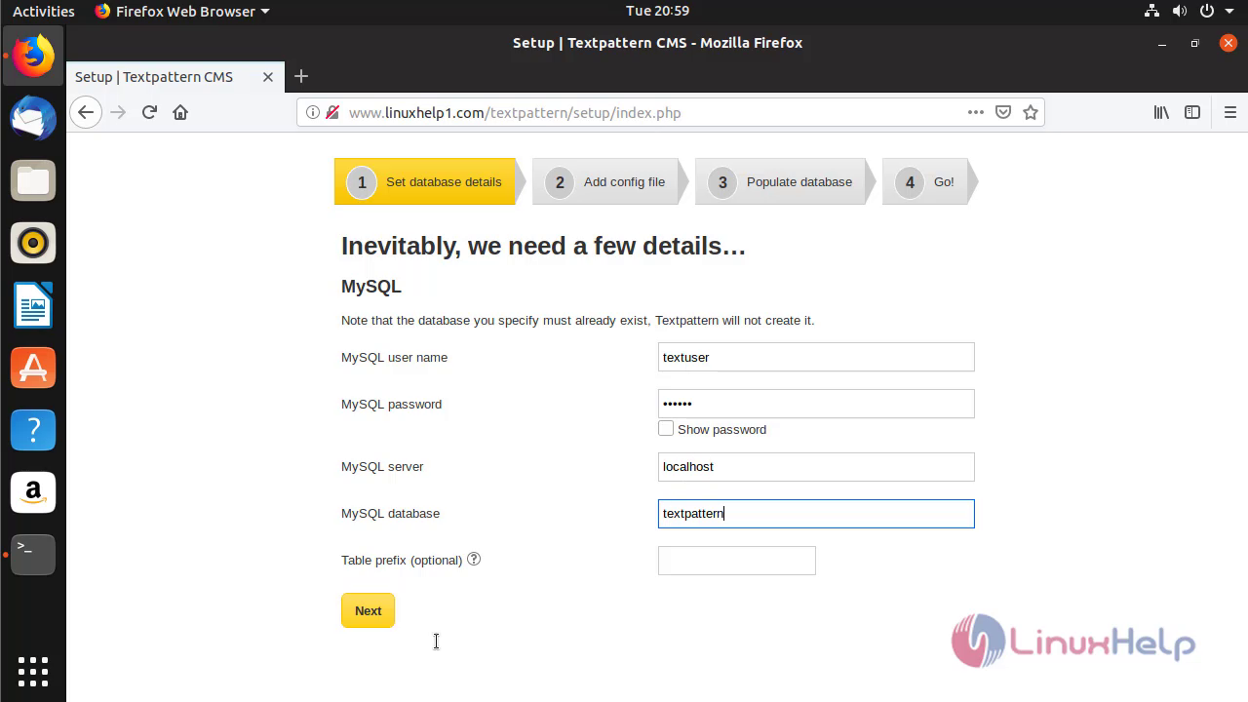Launch Firefox from the dock

click(33, 56)
